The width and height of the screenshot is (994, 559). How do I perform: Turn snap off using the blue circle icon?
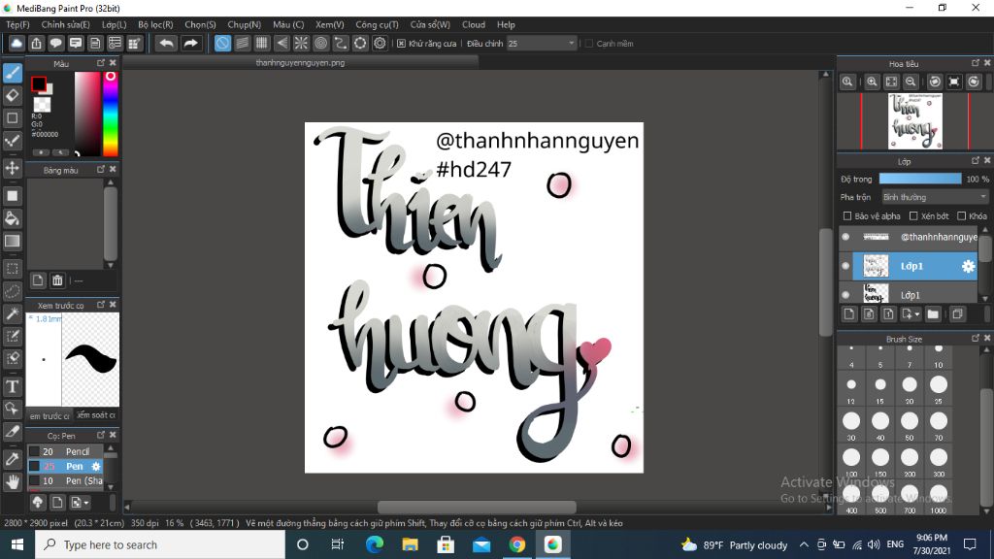tap(222, 43)
